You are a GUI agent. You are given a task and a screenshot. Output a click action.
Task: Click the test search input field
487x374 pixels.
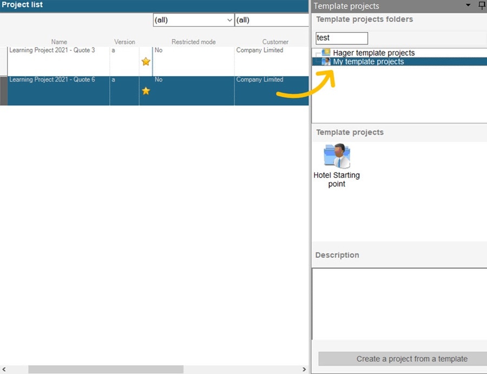tap(341, 38)
